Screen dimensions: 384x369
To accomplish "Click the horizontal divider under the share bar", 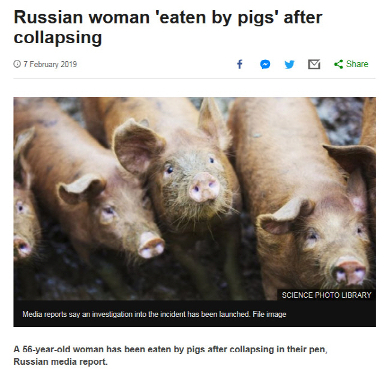I will point(194,78).
